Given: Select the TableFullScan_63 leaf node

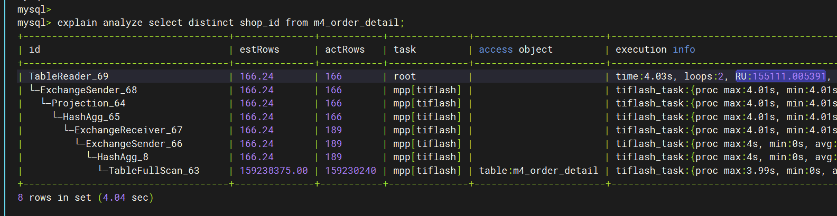Looking at the screenshot, I should click(x=154, y=171).
